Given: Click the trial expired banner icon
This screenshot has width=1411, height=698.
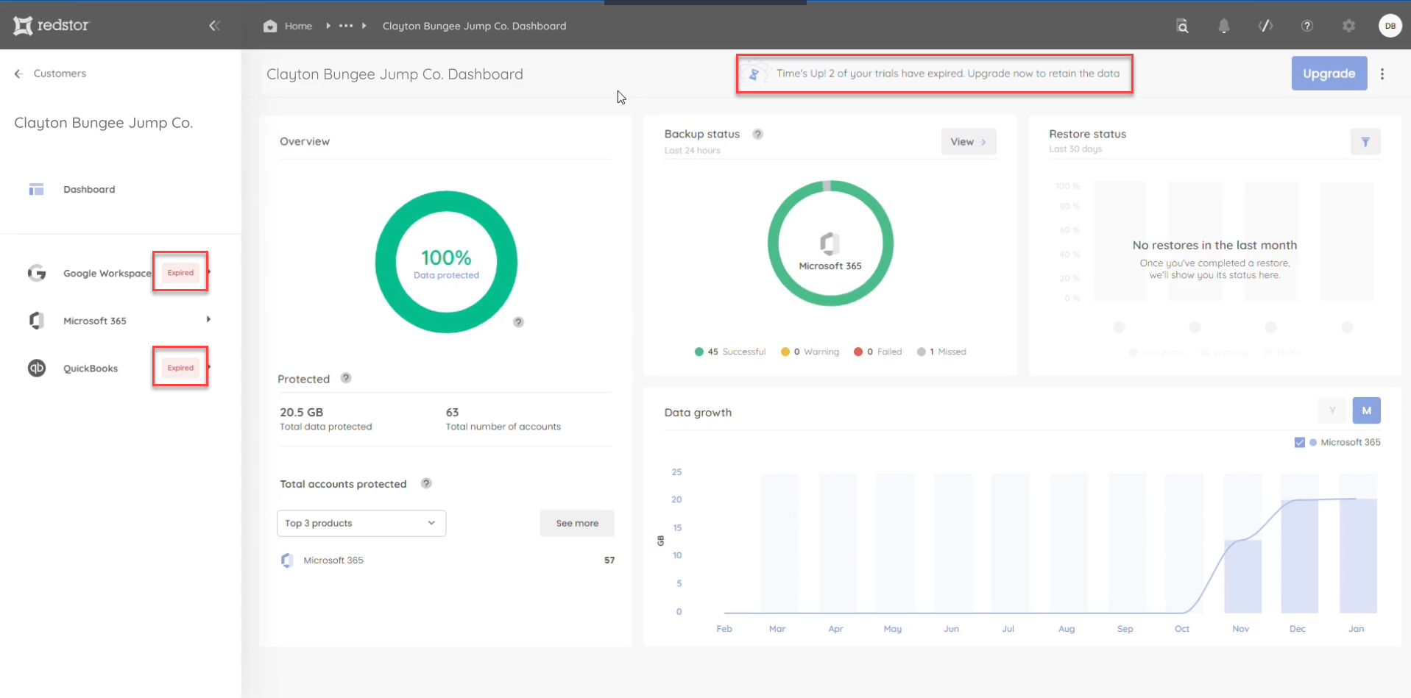Looking at the screenshot, I should pos(754,74).
